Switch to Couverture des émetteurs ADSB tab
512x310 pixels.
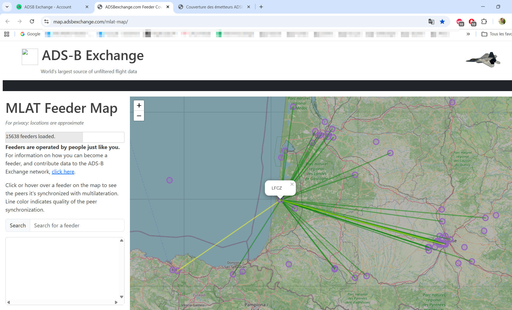coord(215,7)
